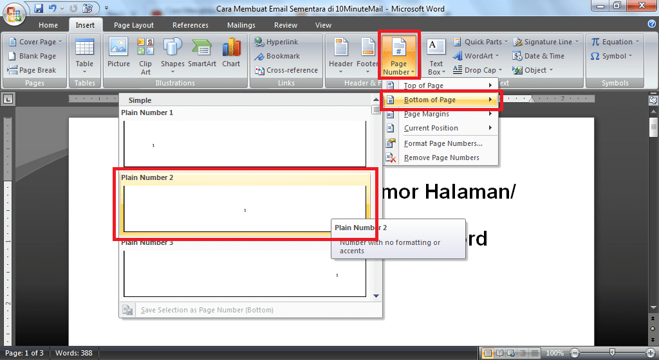
Task: Open Bottom of Page submenu
Action: [440, 100]
